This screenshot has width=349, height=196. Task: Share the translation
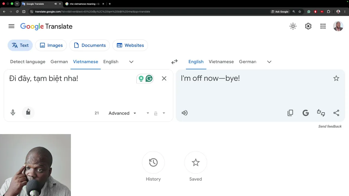pos(336,113)
